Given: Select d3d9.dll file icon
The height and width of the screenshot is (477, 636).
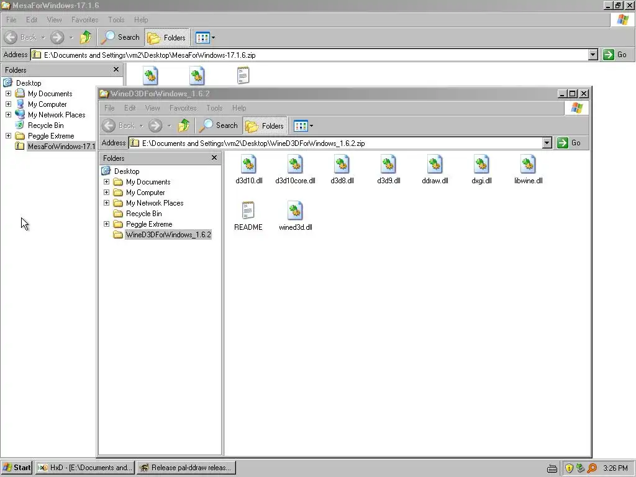Looking at the screenshot, I should 389,164.
